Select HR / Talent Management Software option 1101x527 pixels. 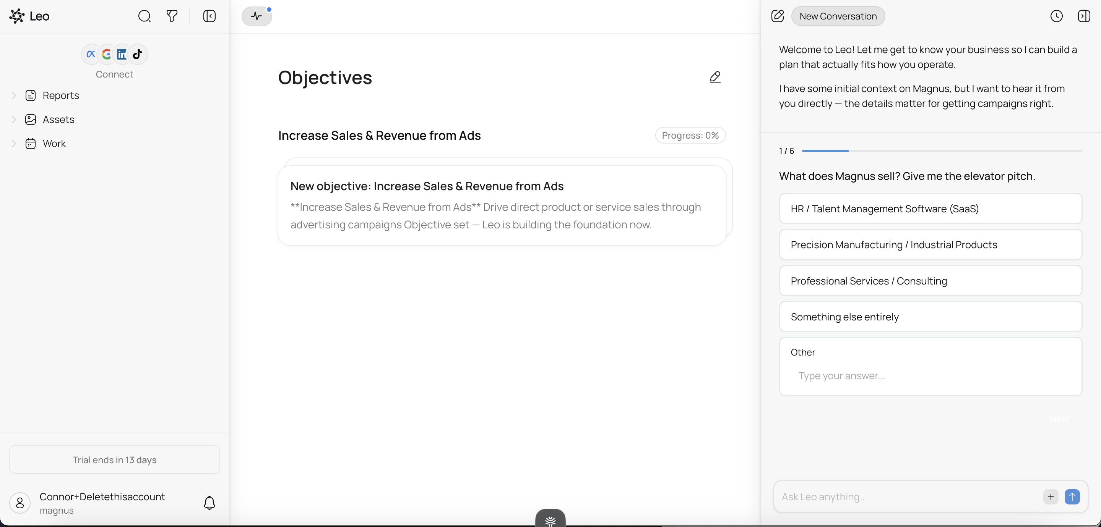tap(930, 209)
